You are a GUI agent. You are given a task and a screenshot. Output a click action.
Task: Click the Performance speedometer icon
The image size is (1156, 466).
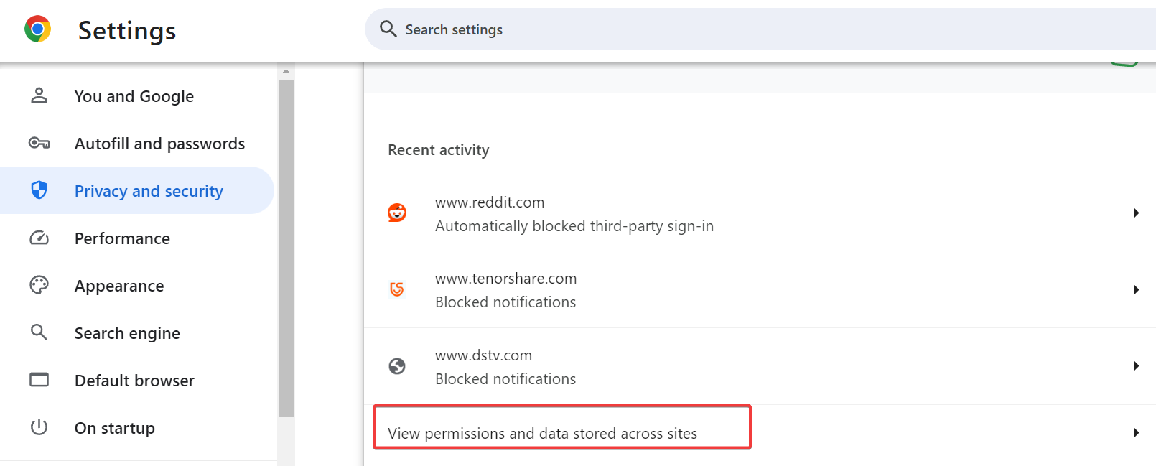tap(39, 238)
